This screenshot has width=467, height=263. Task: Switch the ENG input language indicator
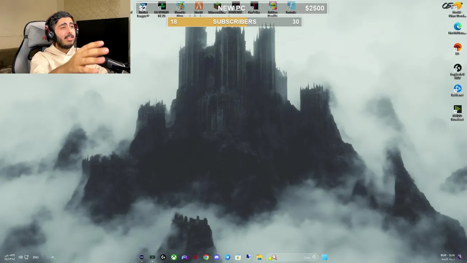pyautogui.click(x=36, y=257)
